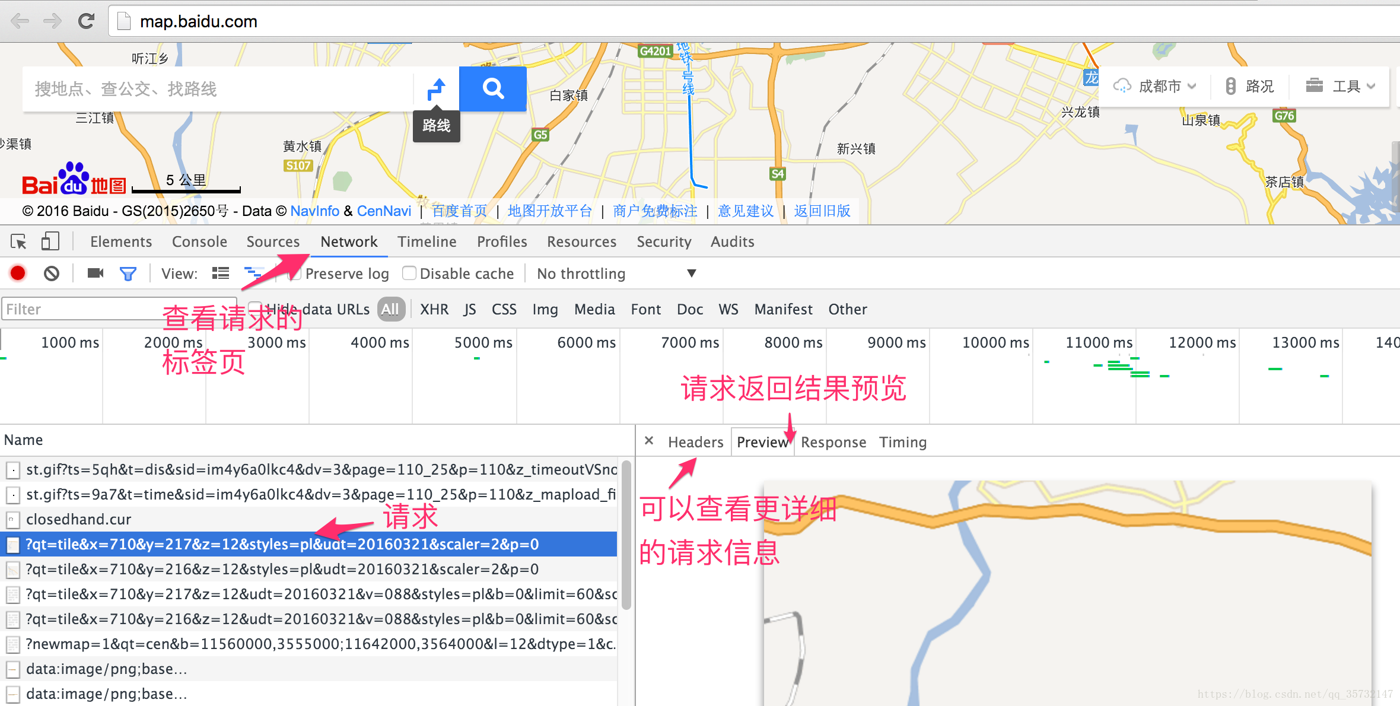The image size is (1400, 706).
Task: Click the capture screenshots camera icon
Action: (x=96, y=273)
